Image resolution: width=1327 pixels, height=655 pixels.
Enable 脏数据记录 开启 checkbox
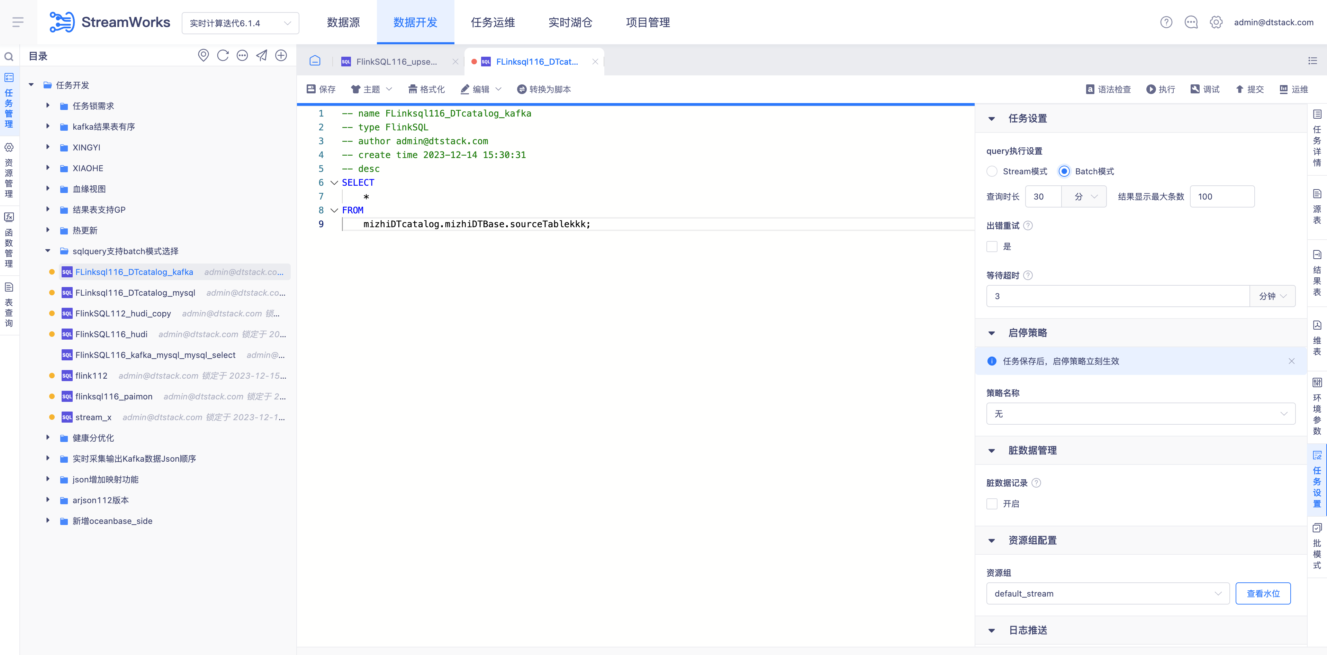tap(992, 504)
